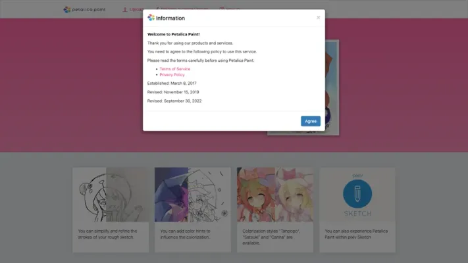Viewport: 468px width, 263px height.
Task: Click the Information dialog flower icon
Action: tap(151, 18)
